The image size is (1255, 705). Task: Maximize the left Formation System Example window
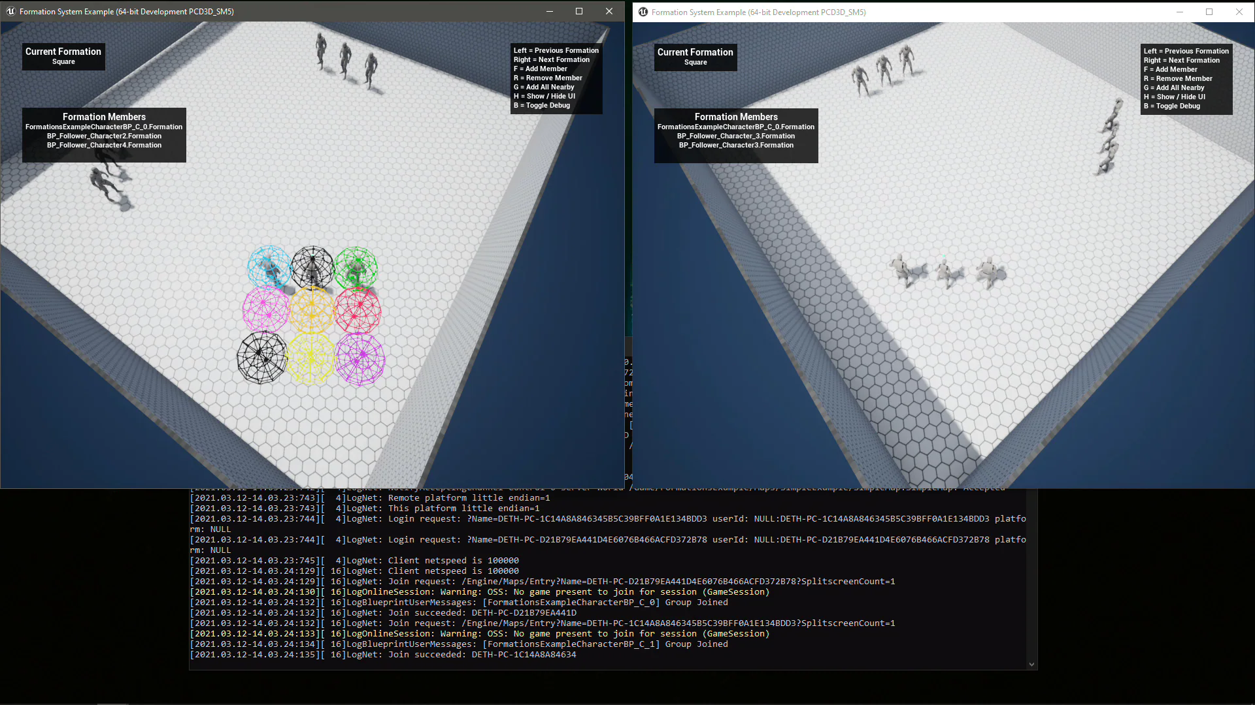pos(579,11)
